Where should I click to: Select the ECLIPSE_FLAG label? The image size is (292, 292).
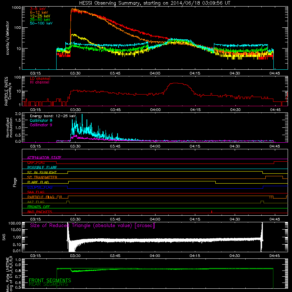pos(40,187)
